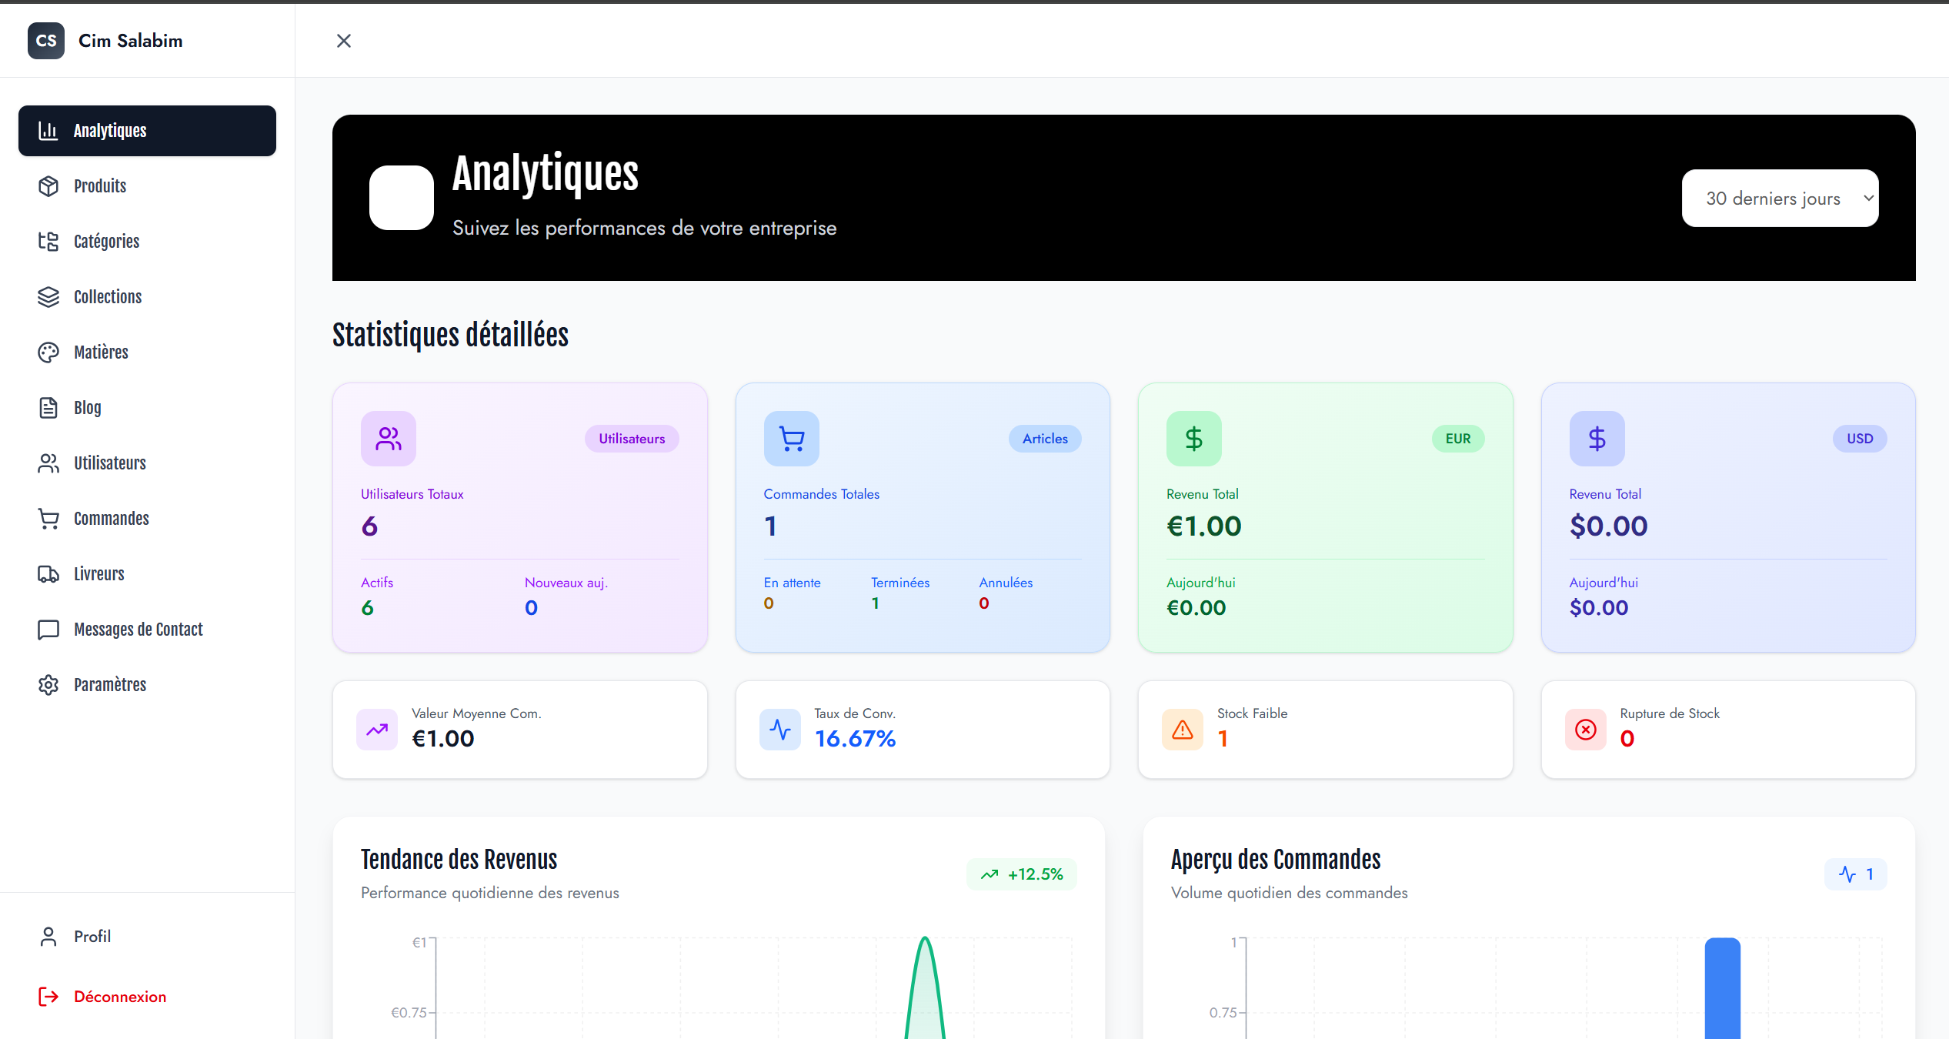Open Livreurs via the truck icon
Screen dimensions: 1949x1039
click(x=48, y=573)
